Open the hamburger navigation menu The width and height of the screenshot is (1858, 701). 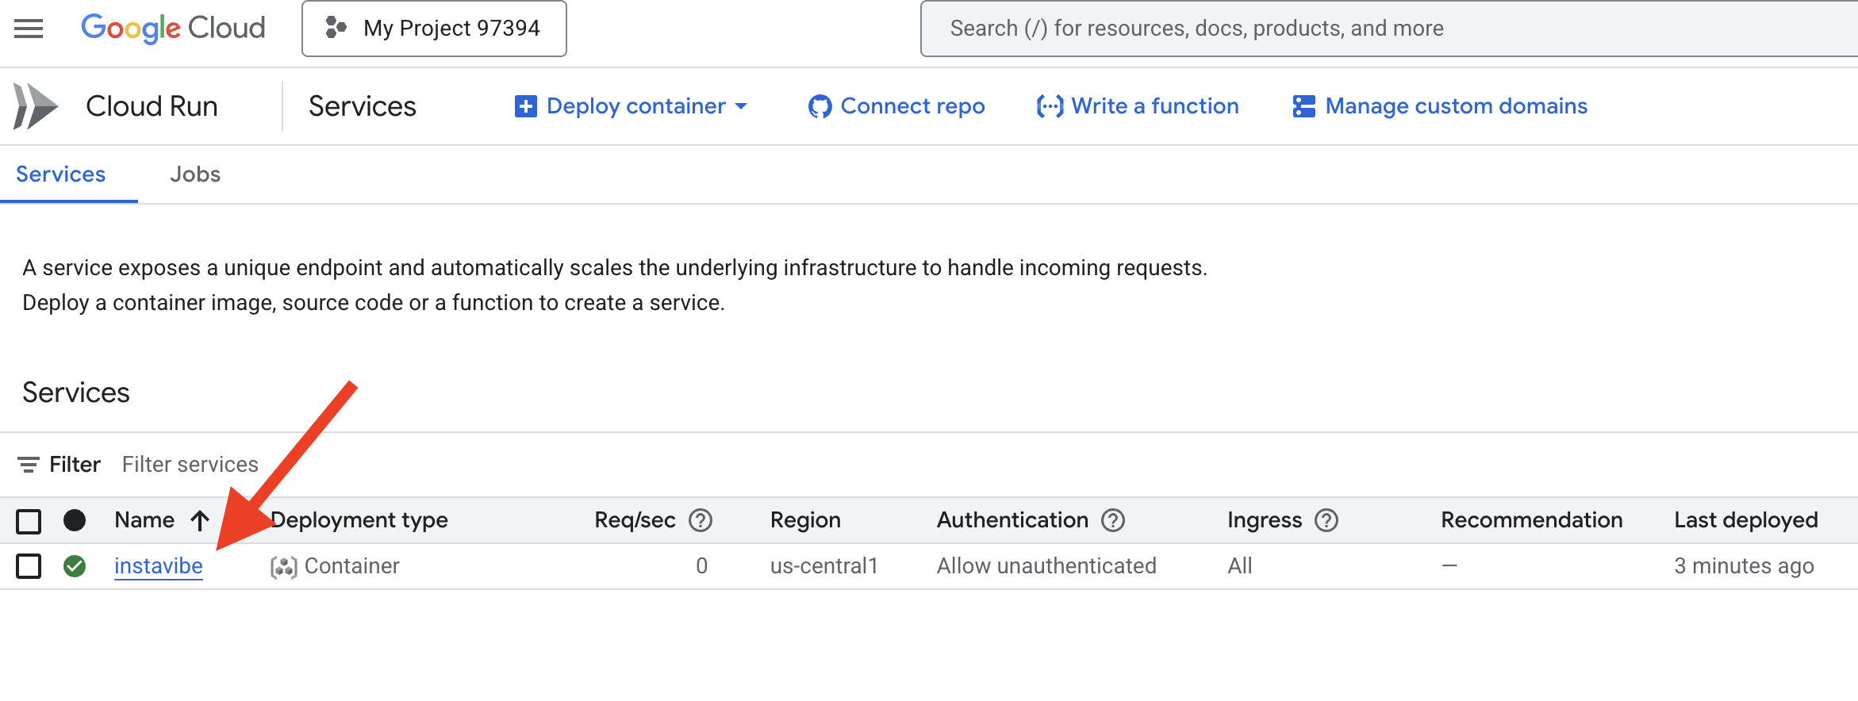[x=29, y=29]
